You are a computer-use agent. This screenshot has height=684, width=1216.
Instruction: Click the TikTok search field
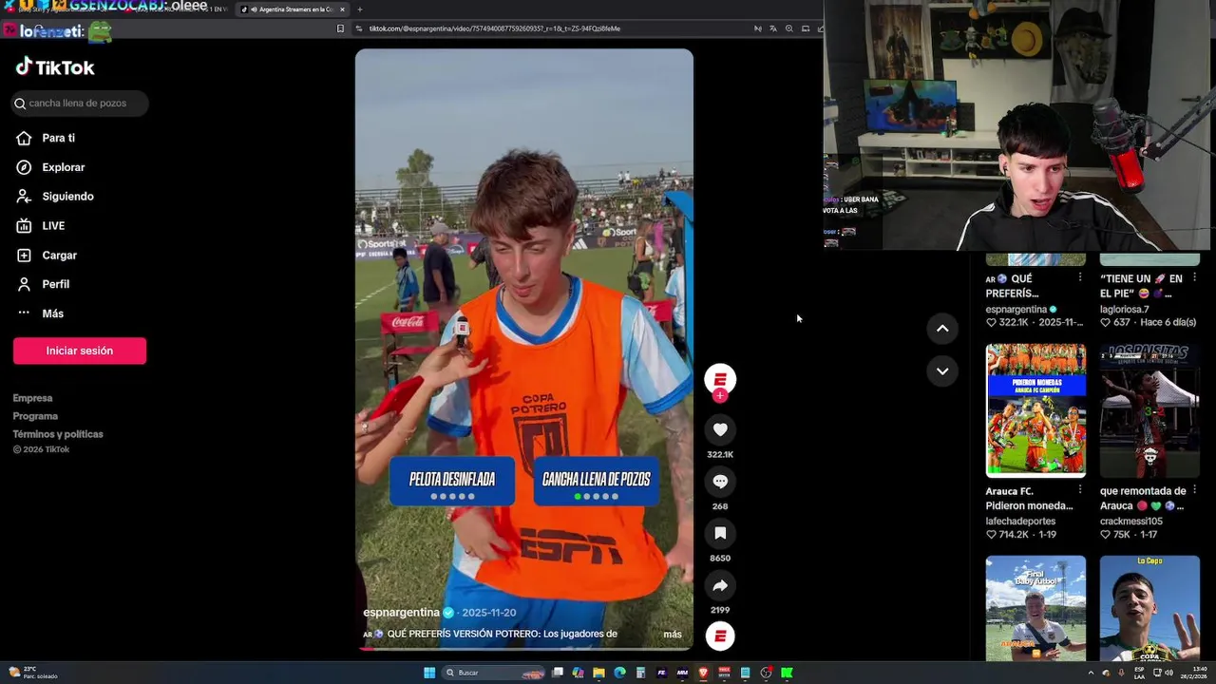pos(80,104)
